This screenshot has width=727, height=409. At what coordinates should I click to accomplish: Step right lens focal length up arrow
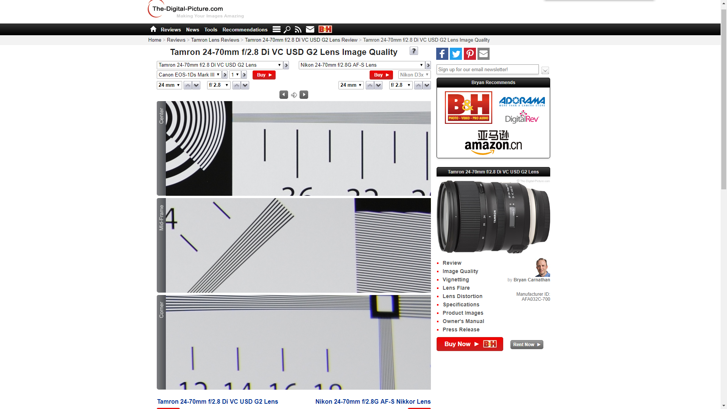click(370, 85)
